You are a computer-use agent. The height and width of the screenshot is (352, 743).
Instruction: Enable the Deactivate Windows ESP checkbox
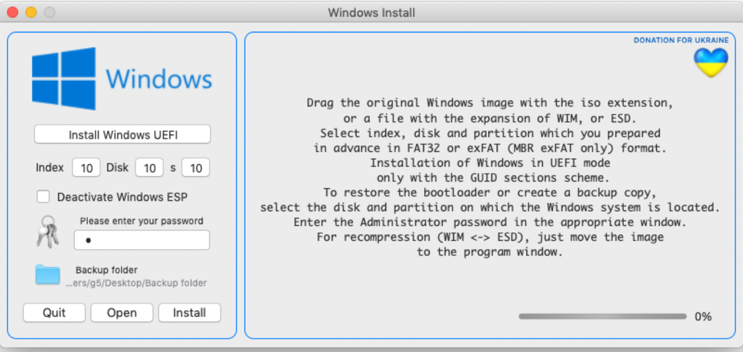(43, 197)
